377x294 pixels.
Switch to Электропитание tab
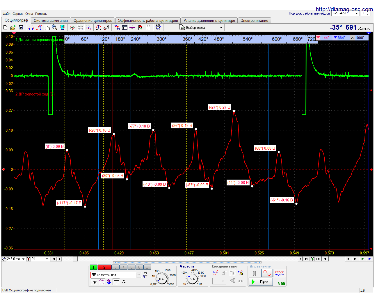click(254, 20)
